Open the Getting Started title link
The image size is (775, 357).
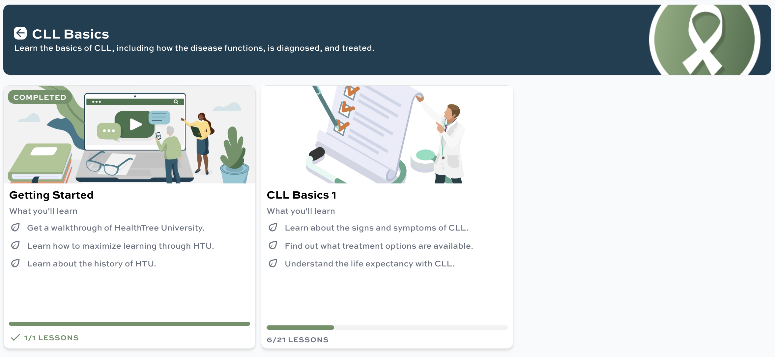click(x=51, y=195)
